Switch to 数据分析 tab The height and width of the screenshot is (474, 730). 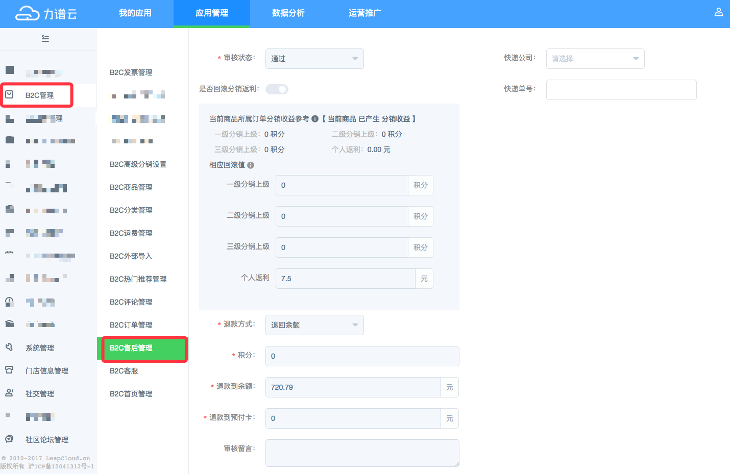point(288,13)
